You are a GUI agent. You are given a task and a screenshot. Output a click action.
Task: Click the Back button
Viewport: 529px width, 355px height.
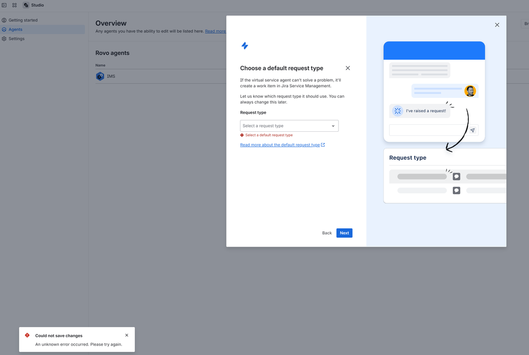pyautogui.click(x=327, y=233)
